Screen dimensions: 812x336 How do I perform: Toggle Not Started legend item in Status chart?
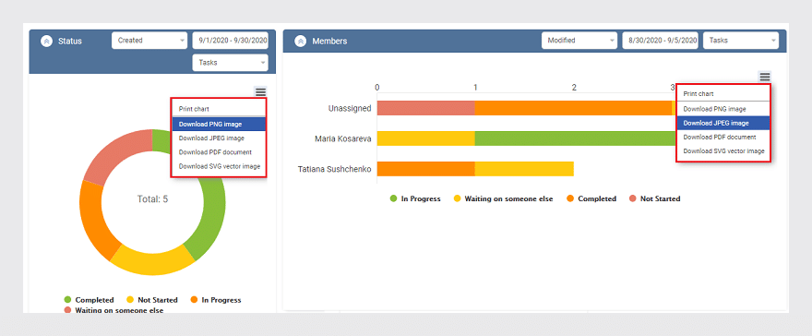coord(152,300)
